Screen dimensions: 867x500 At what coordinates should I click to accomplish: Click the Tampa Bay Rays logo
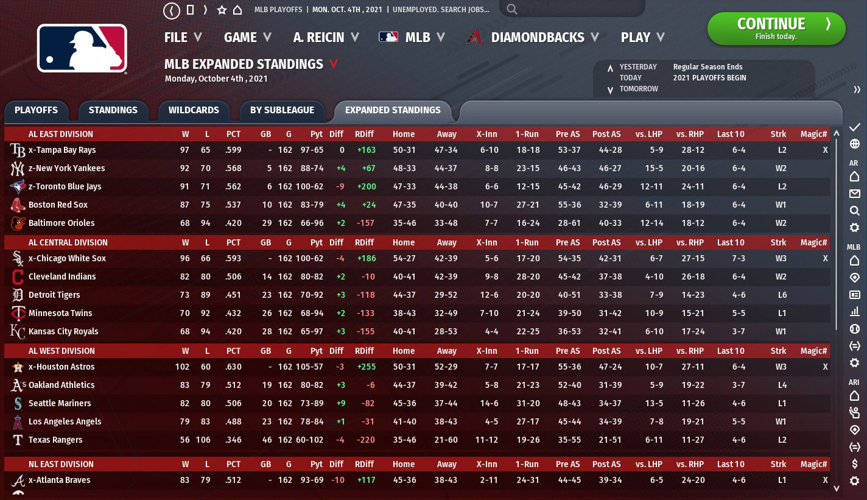[x=17, y=150]
